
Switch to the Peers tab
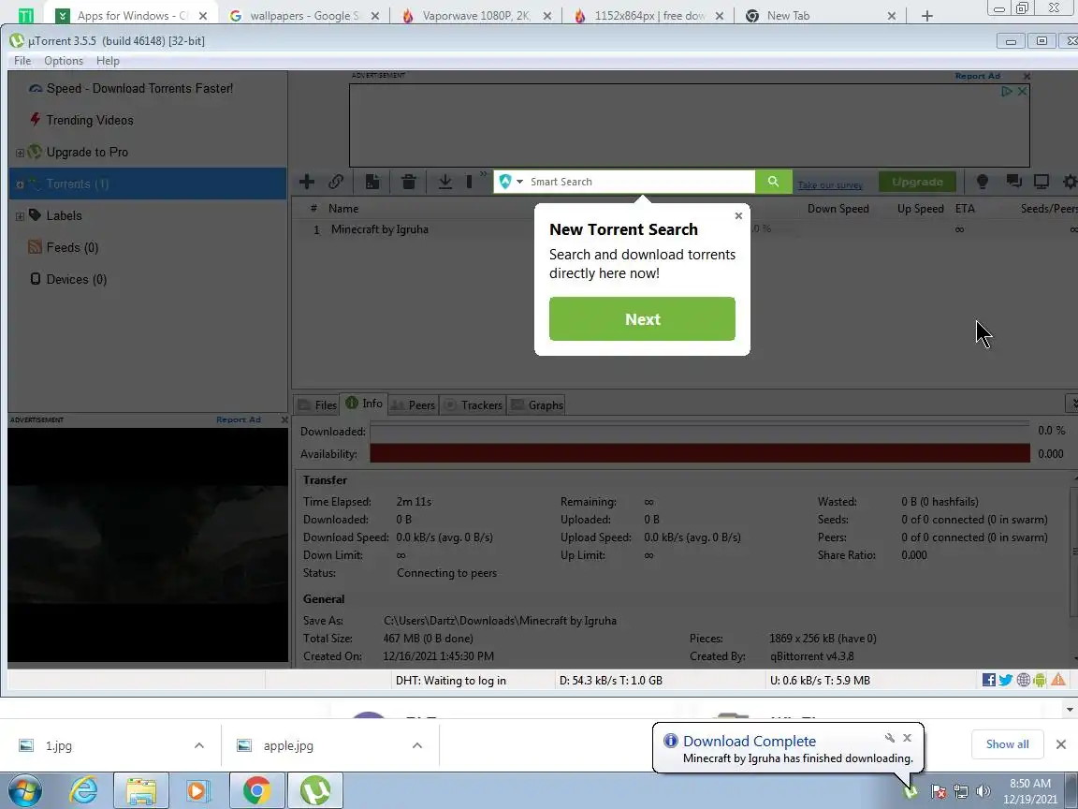[414, 405]
